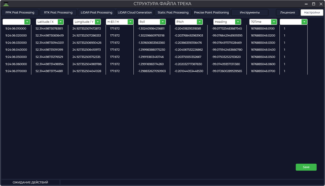Click pitch value -0.203663593156476
Image resolution: width=325 pixels, height=186 pixels.
coord(188,43)
